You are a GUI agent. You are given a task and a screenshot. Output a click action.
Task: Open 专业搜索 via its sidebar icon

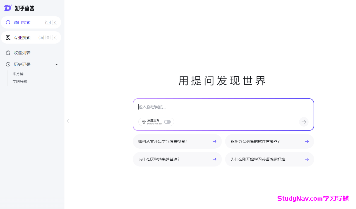coord(8,37)
